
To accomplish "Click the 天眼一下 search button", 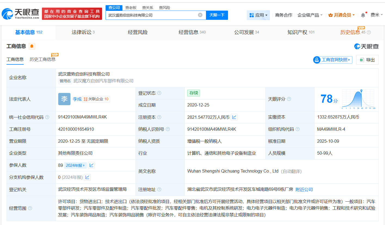I will pyautogui.click(x=218, y=15).
